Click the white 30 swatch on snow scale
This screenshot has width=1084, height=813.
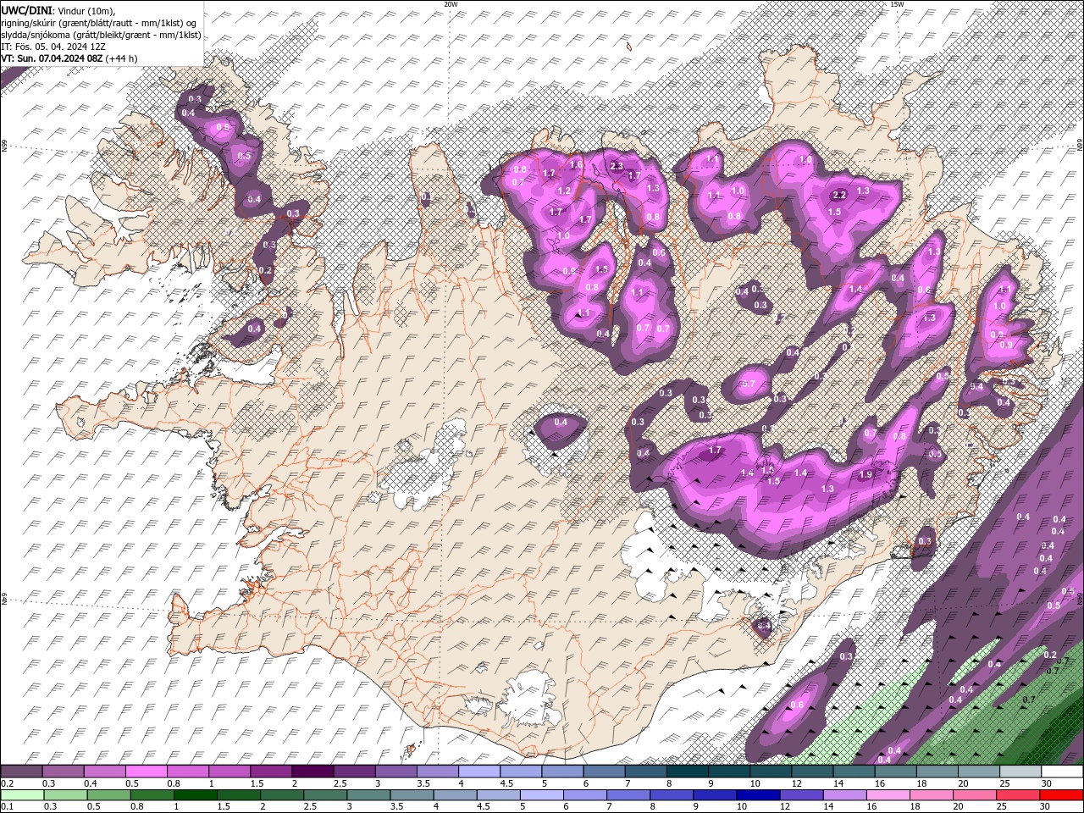point(1063,772)
